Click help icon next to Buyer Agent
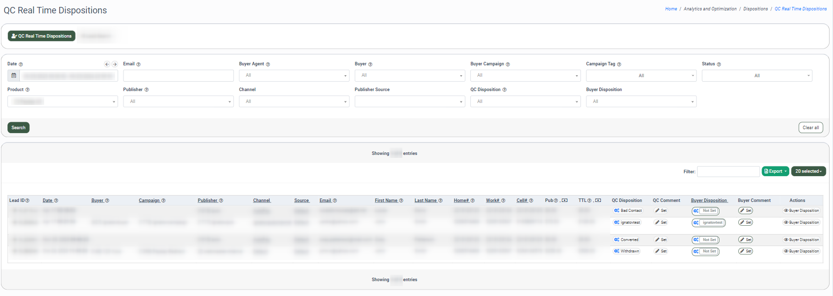 pos(268,64)
